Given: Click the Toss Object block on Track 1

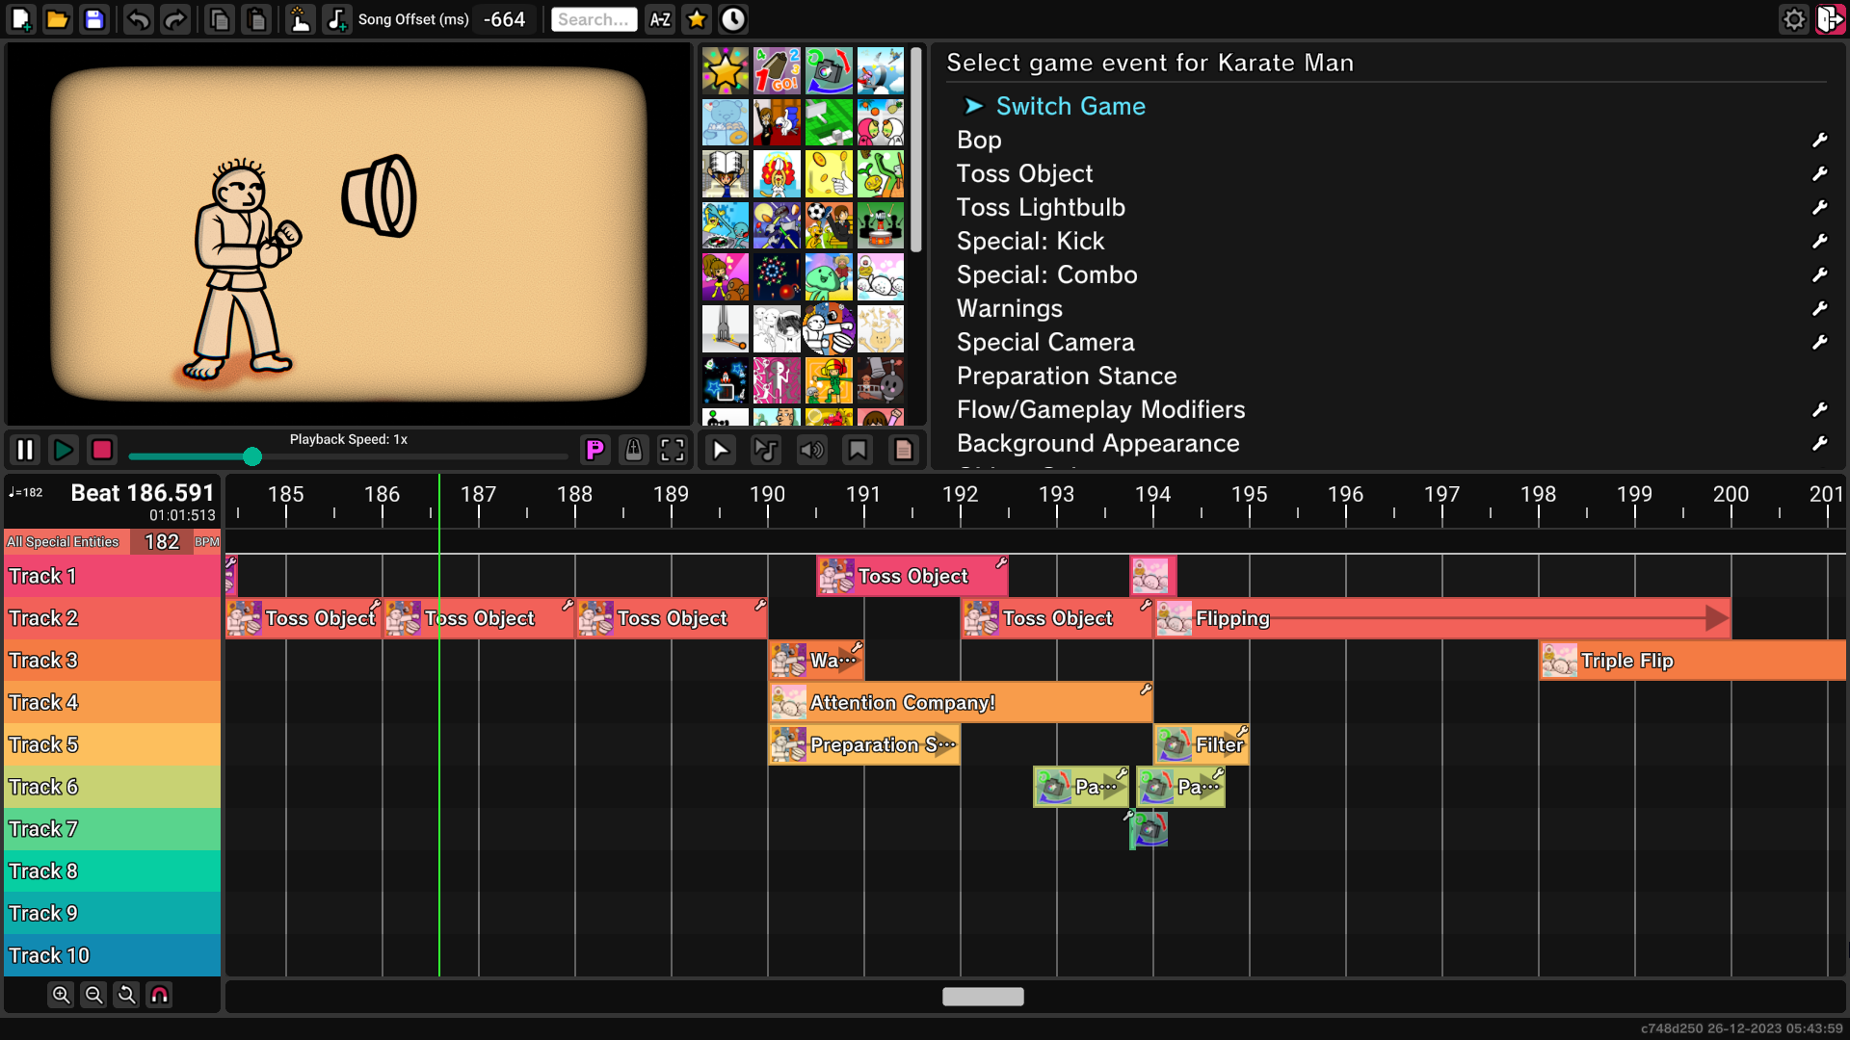Looking at the screenshot, I should pyautogui.click(x=912, y=576).
